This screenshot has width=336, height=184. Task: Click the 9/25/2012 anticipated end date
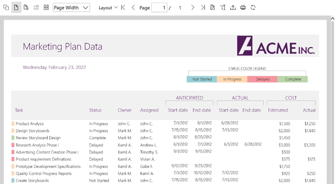[x=203, y=166]
